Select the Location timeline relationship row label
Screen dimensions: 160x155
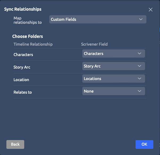point(21,80)
